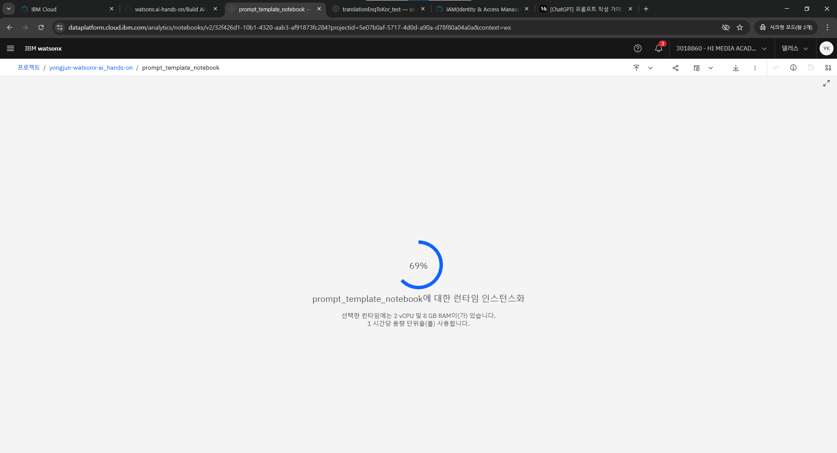Go back to previous page

pyautogui.click(x=10, y=27)
